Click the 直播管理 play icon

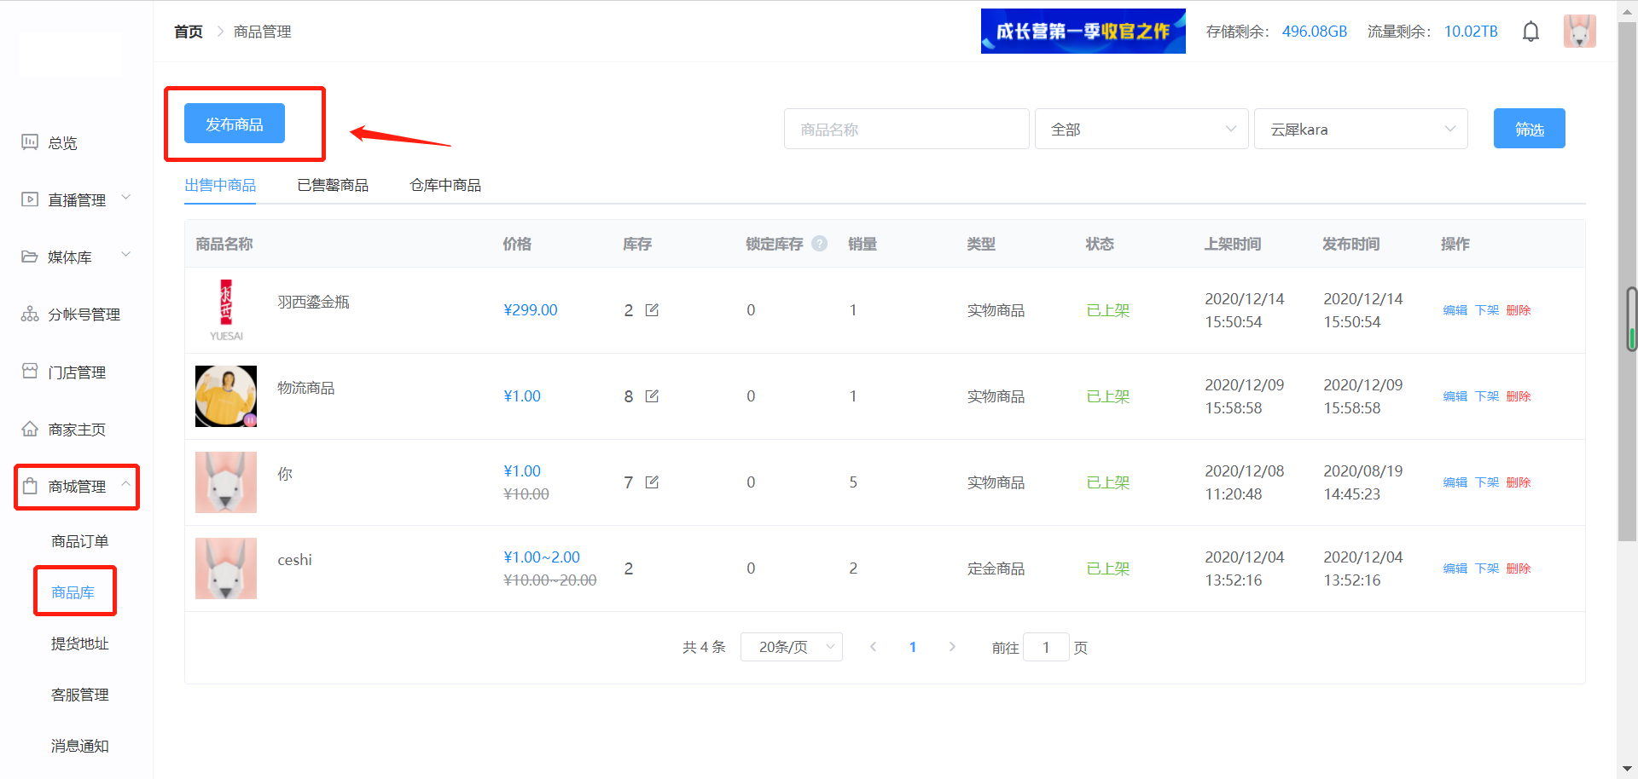[30, 199]
